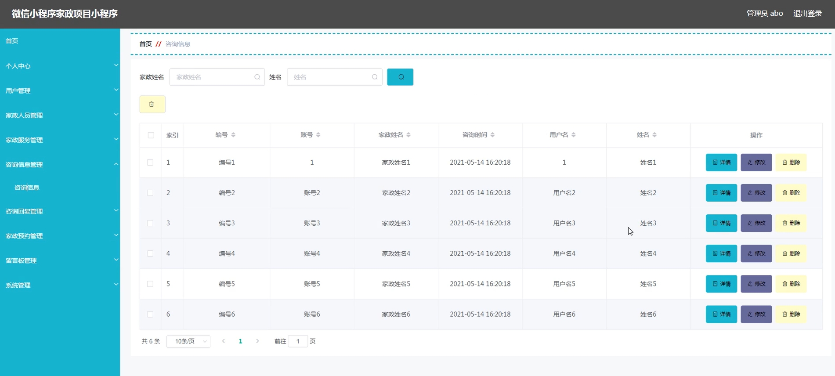
Task: Click 修改 for row 编号6
Action: [756, 315]
